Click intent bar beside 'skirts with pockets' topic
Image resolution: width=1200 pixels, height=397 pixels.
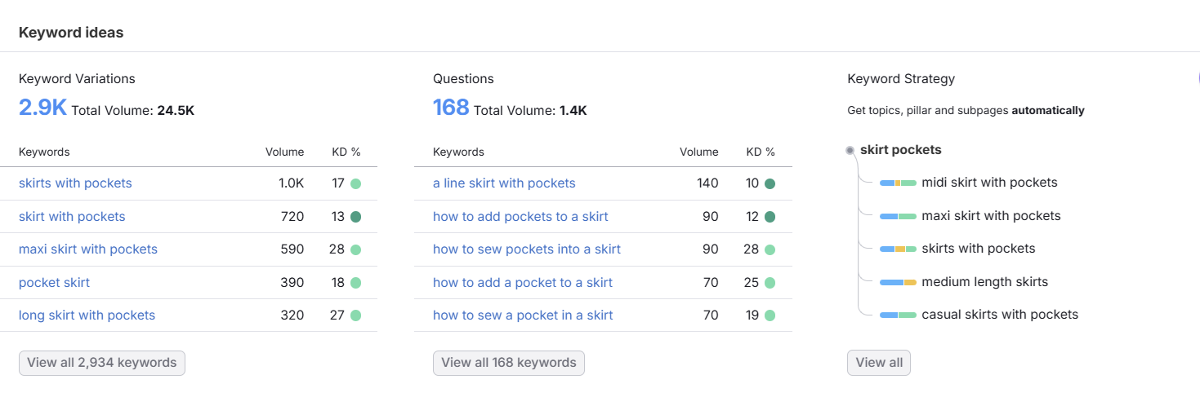[x=898, y=249]
